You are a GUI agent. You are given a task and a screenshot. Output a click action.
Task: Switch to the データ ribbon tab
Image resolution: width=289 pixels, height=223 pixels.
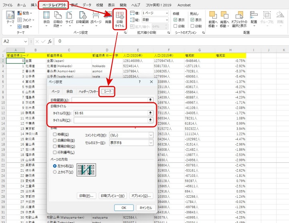point(87,5)
